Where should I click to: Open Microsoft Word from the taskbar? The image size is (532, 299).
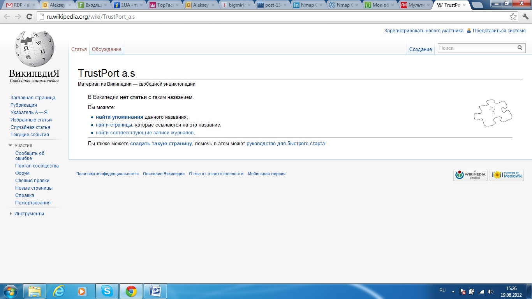[155, 291]
